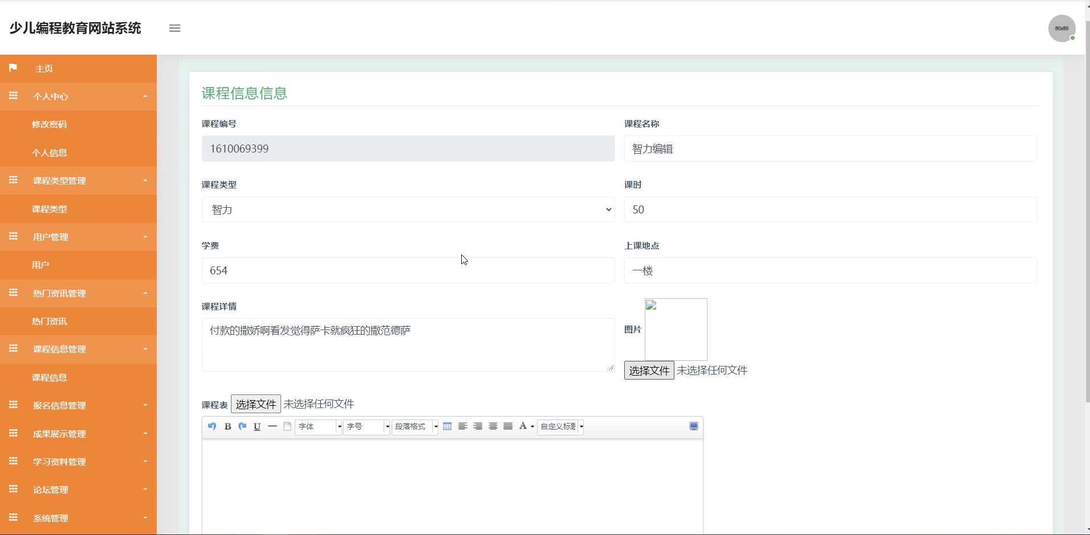
Task: Collapse the 课程信息管理 menu arrow
Action: [x=145, y=349]
